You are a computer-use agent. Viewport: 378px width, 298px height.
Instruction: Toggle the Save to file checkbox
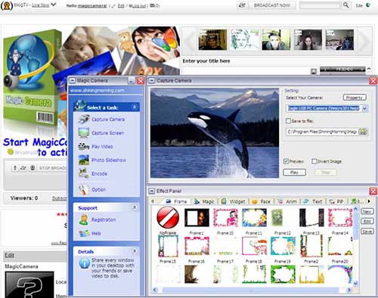[x=288, y=121]
